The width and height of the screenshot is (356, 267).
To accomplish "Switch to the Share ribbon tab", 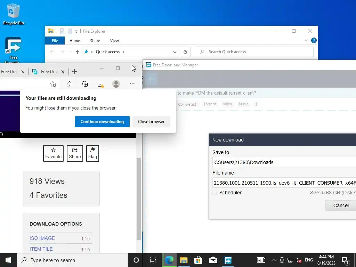I will pyautogui.click(x=95, y=41).
